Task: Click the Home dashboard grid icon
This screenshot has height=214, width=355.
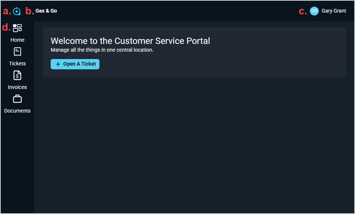Action: click(x=17, y=28)
